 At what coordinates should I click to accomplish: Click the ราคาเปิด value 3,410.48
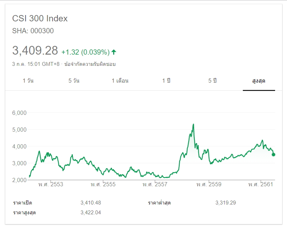(x=91, y=203)
